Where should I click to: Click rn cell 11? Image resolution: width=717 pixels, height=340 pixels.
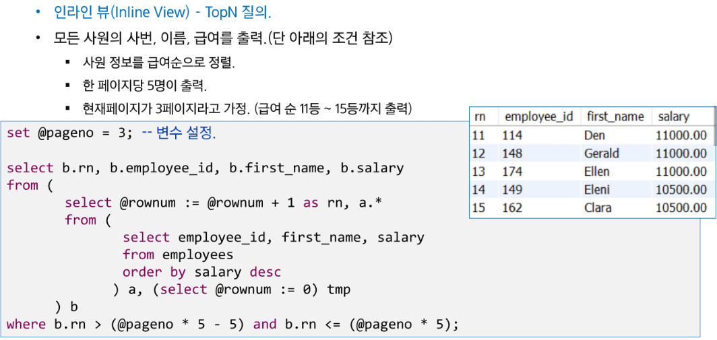tap(478, 135)
